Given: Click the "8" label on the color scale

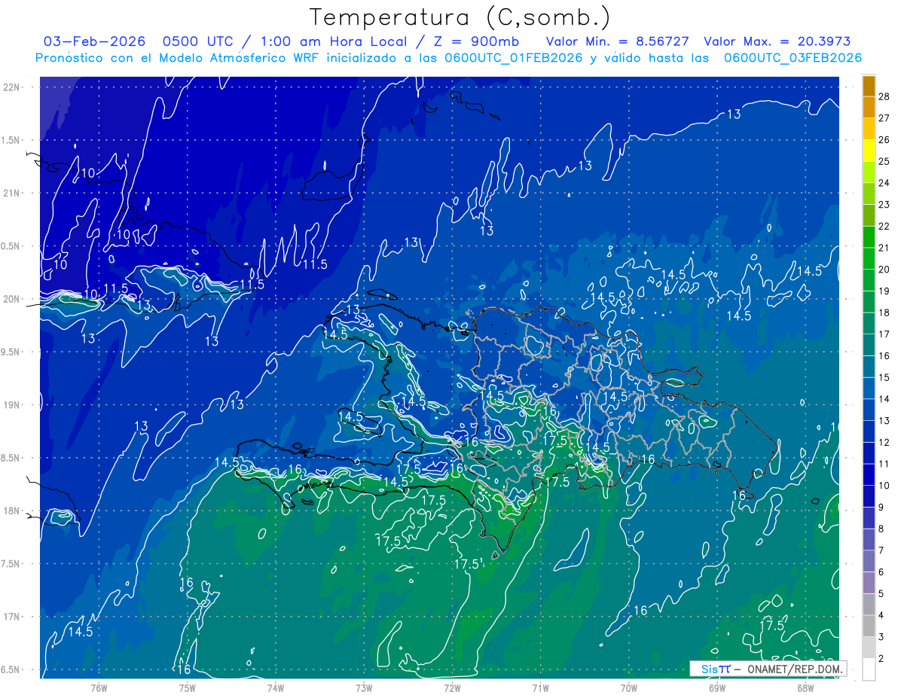Looking at the screenshot, I should [881, 529].
